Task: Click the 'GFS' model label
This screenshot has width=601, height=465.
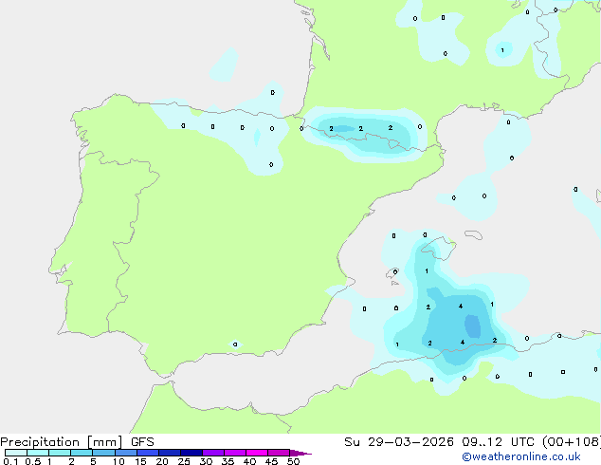Action: coord(142,442)
